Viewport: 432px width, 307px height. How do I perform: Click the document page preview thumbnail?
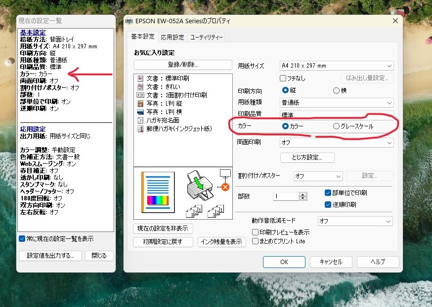coord(158,192)
